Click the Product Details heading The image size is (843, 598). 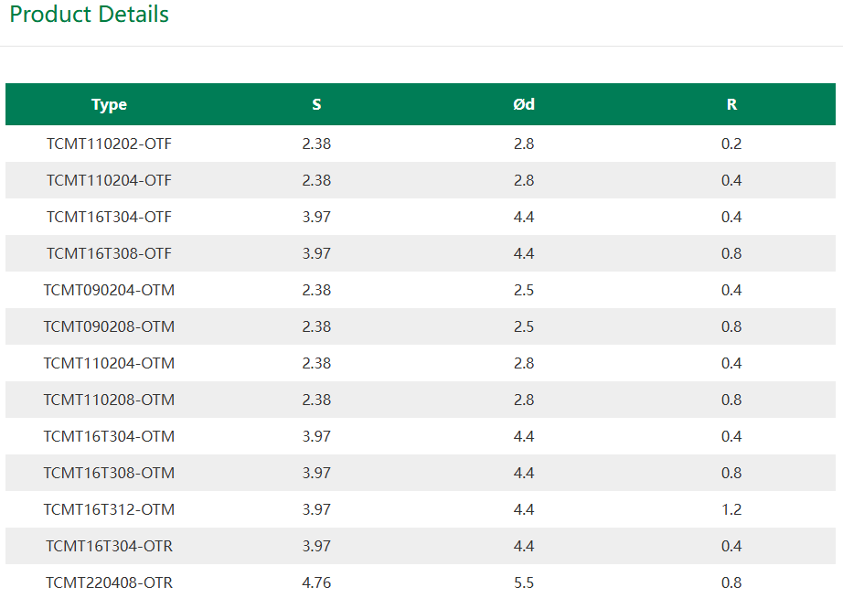90,15
